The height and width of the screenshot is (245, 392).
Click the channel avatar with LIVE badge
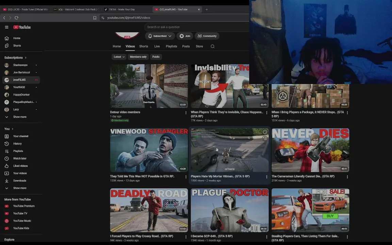point(127,35)
